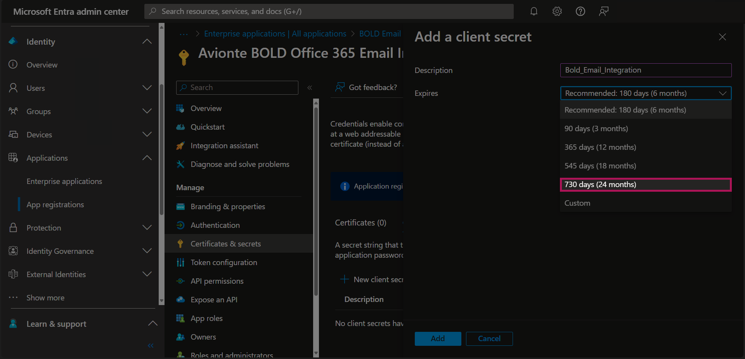745x359 pixels.
Task: Click the Quickstart cloud icon
Action: click(180, 127)
